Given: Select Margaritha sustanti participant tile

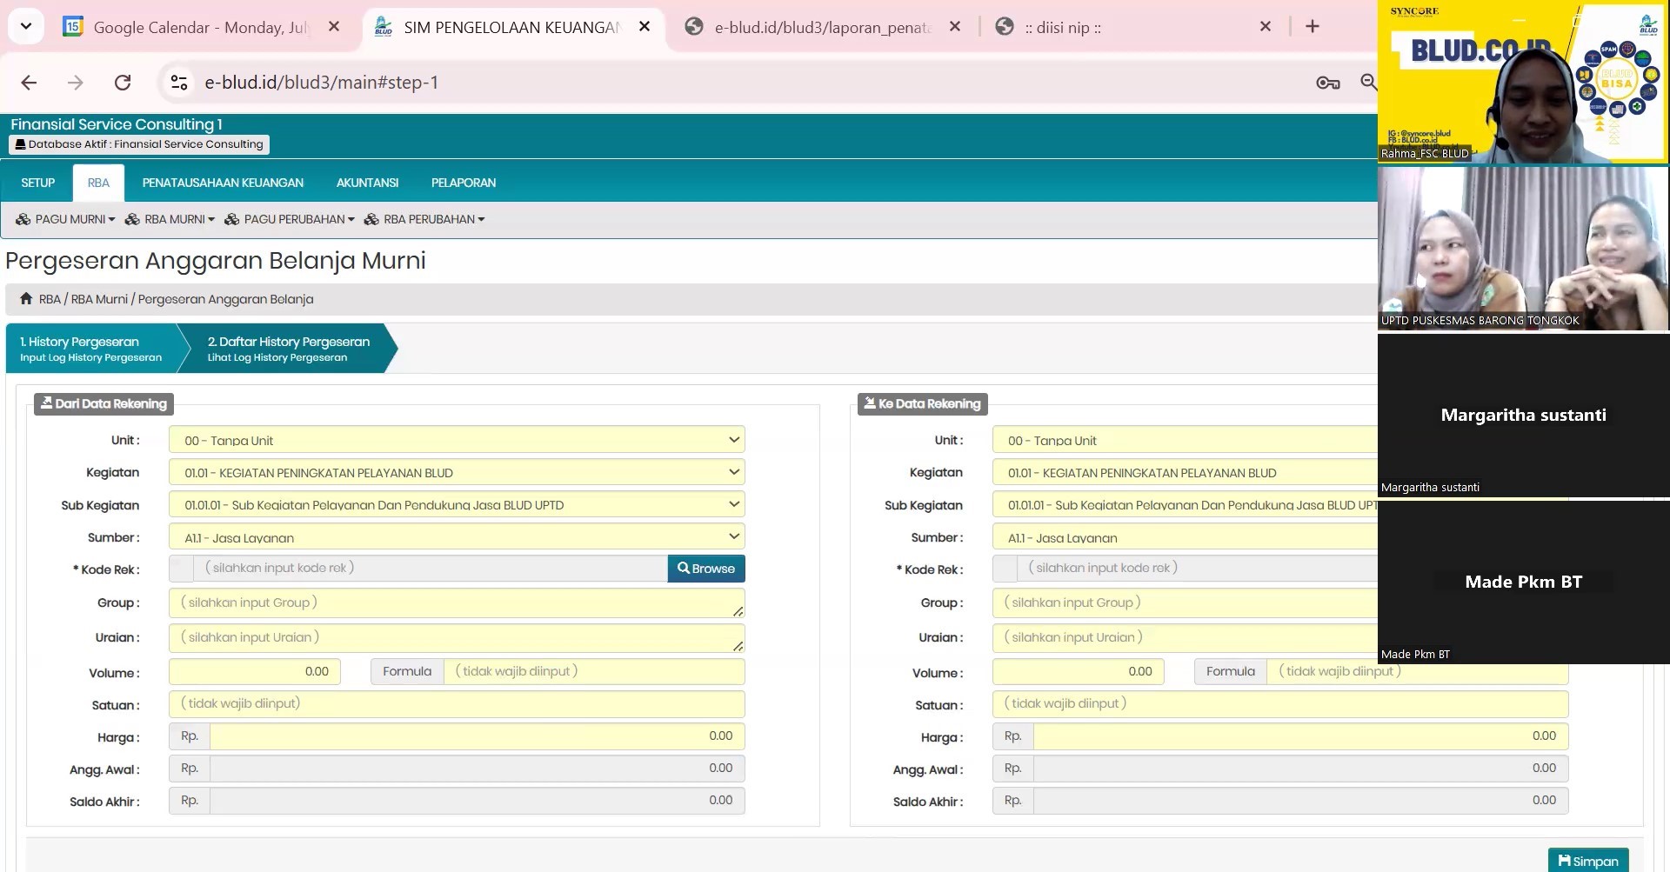Looking at the screenshot, I should (1523, 415).
